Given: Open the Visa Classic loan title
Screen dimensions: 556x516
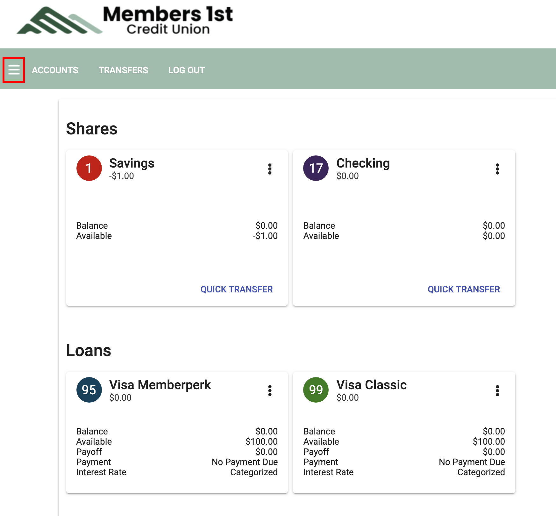Looking at the screenshot, I should [x=372, y=385].
